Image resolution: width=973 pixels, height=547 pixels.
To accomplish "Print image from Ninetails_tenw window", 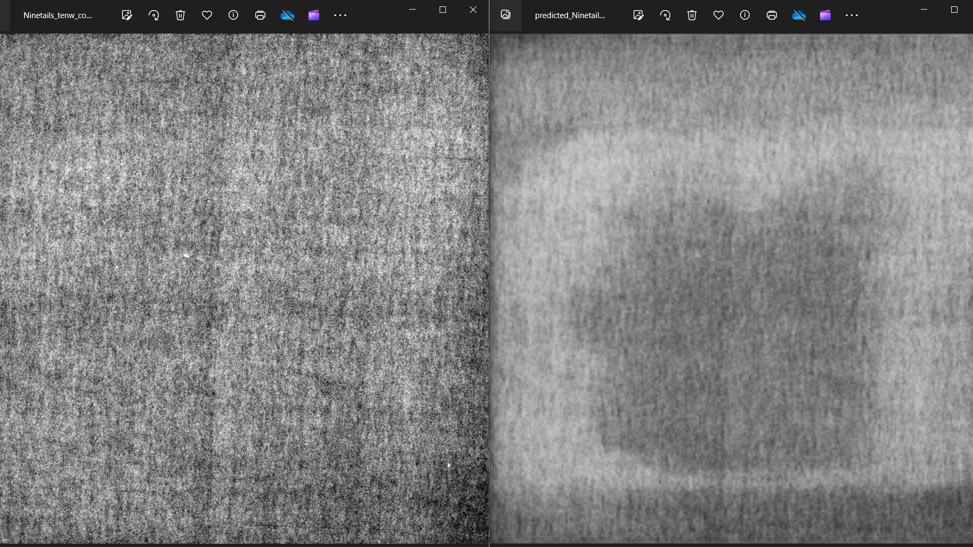I will [260, 15].
